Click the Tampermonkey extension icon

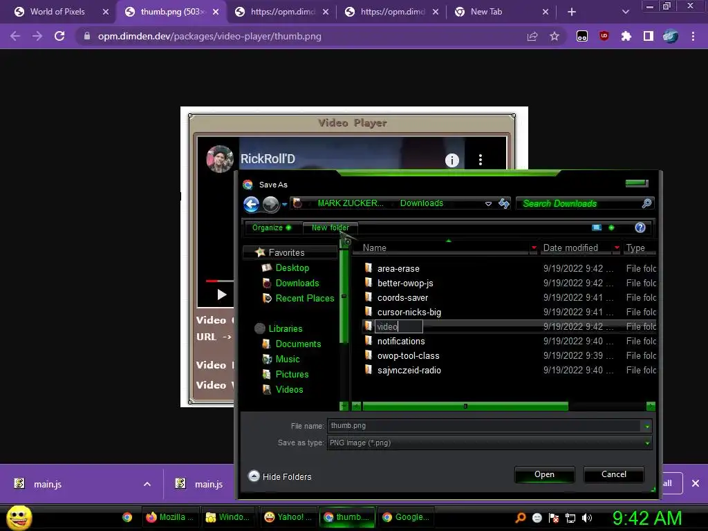click(x=582, y=37)
